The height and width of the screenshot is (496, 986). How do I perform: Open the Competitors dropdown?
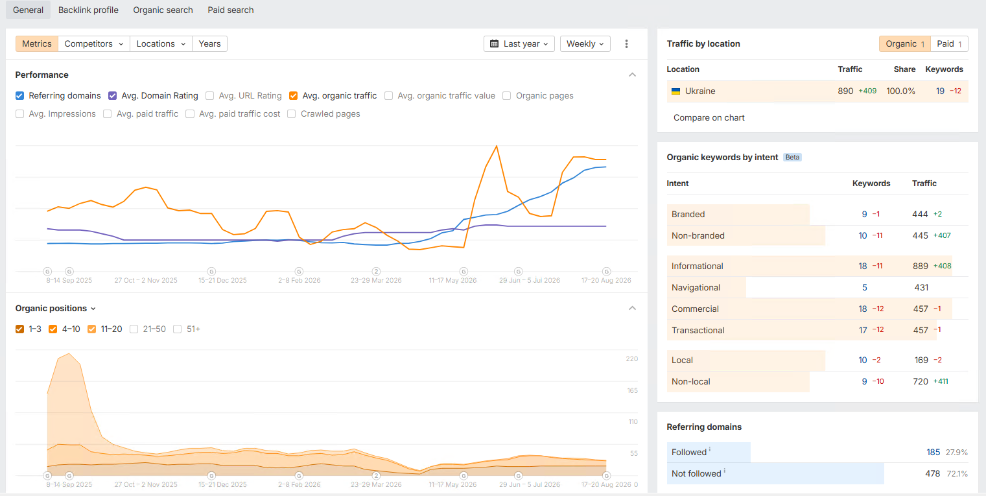click(x=94, y=43)
